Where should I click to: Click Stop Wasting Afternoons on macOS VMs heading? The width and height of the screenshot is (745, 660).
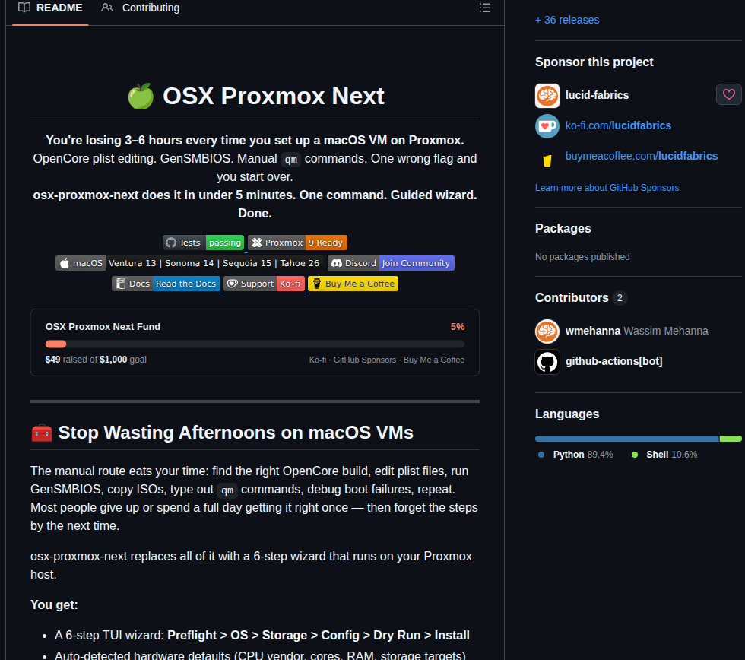tap(235, 433)
